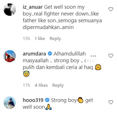Click the arumdara username
The height and width of the screenshot is (116, 117).
pos(34,54)
